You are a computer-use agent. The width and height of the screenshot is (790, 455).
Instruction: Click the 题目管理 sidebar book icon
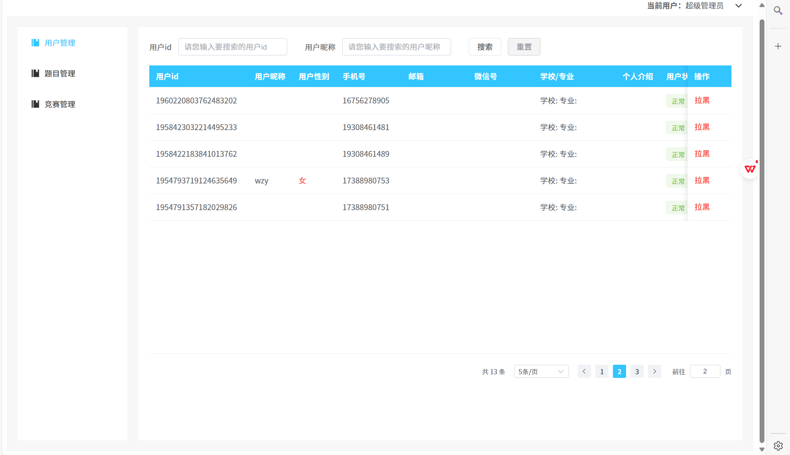point(35,73)
